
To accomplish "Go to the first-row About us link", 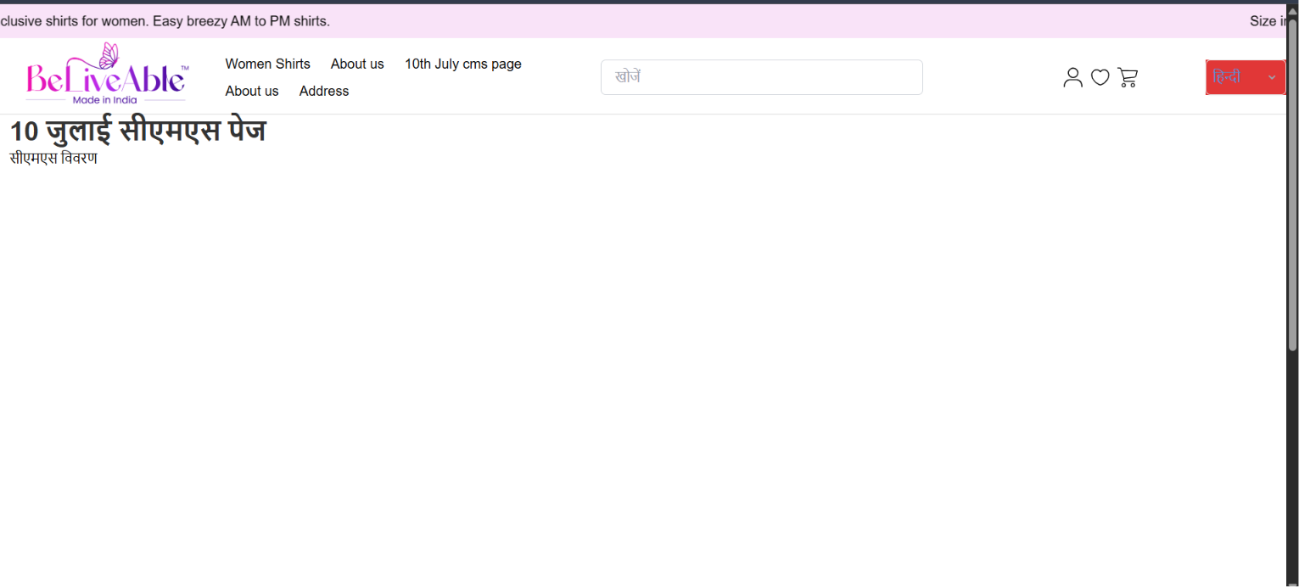I will pos(357,64).
